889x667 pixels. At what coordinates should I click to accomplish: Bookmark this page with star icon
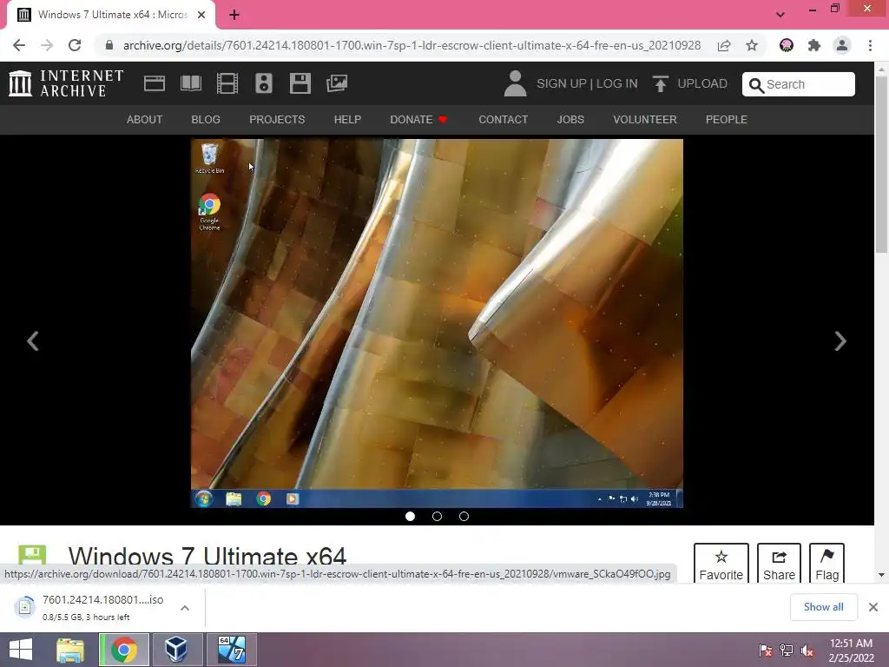752,45
